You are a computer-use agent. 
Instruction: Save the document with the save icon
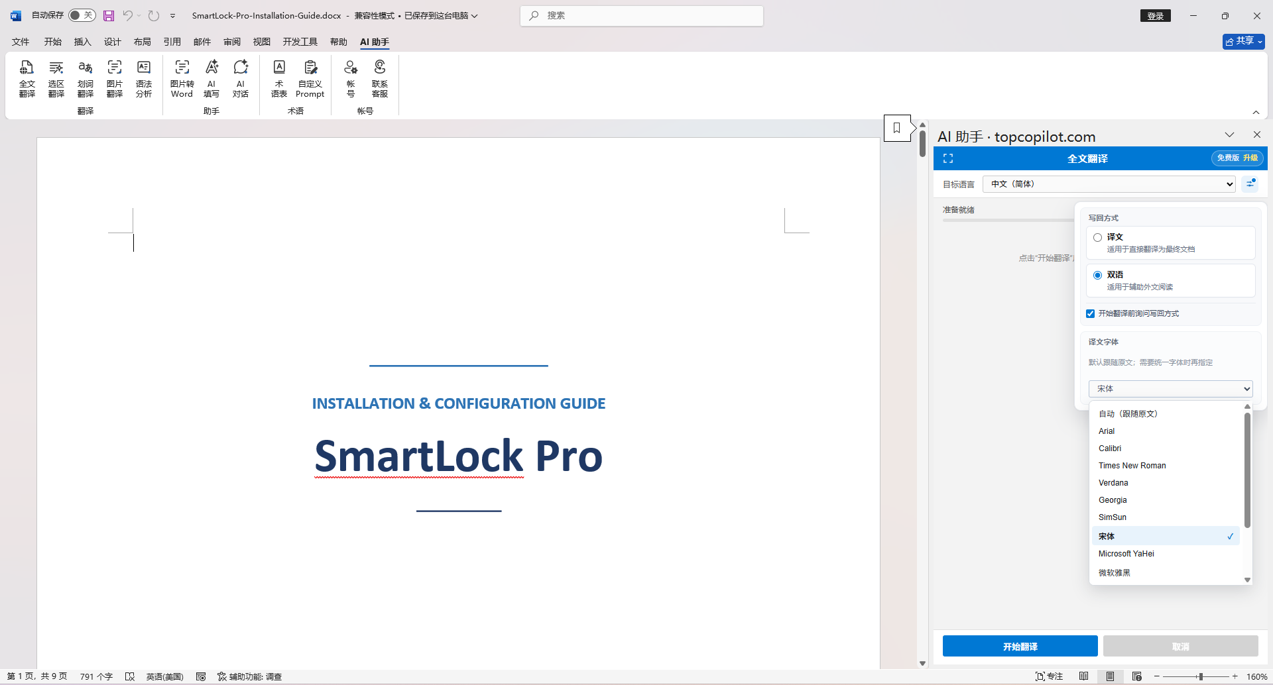coord(109,15)
